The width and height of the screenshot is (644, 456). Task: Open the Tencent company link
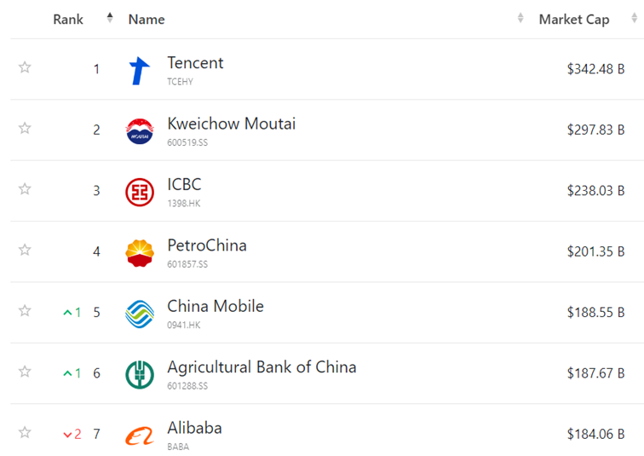195,63
